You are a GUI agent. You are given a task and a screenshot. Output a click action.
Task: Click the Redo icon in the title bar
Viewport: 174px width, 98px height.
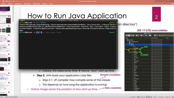click(x=14, y=1)
